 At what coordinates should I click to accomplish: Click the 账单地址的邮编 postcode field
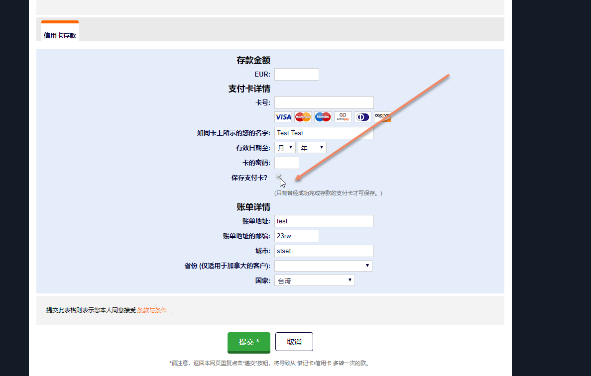[297, 236]
